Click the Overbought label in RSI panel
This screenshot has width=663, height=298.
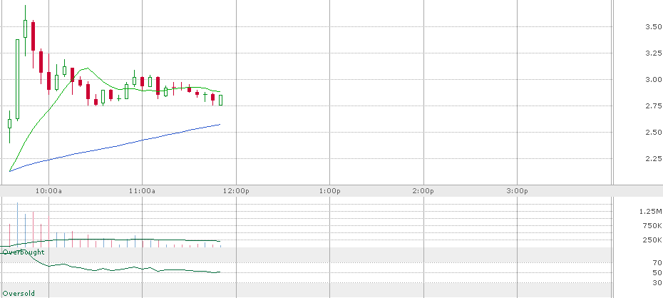point(24,252)
